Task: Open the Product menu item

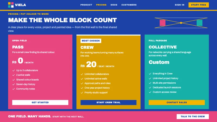Action: pos(86,5)
